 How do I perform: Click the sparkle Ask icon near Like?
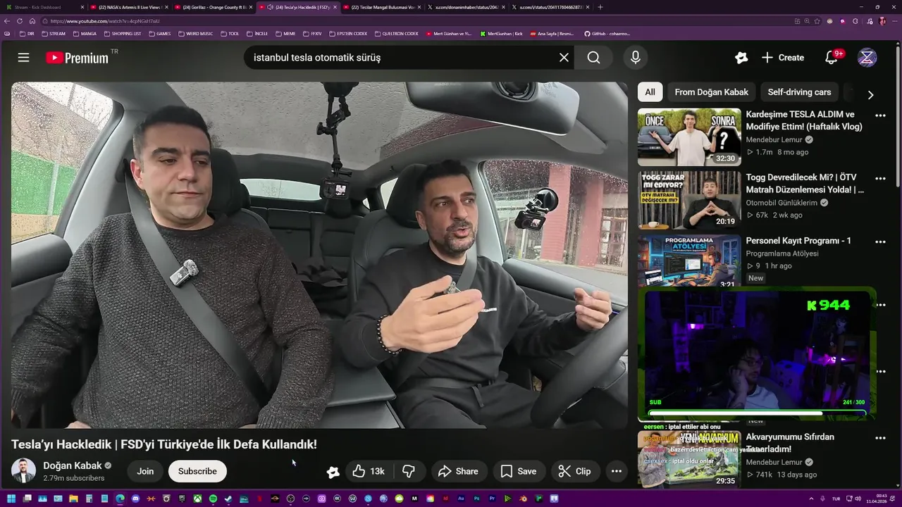333,472
